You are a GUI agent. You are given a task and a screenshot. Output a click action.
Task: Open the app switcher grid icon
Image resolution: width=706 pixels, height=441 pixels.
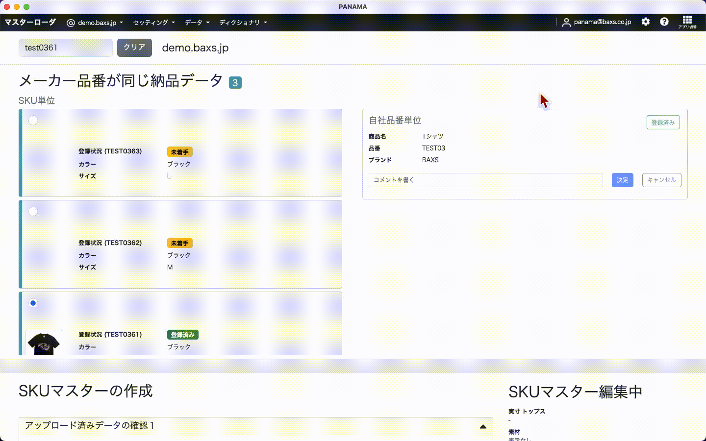click(x=687, y=21)
